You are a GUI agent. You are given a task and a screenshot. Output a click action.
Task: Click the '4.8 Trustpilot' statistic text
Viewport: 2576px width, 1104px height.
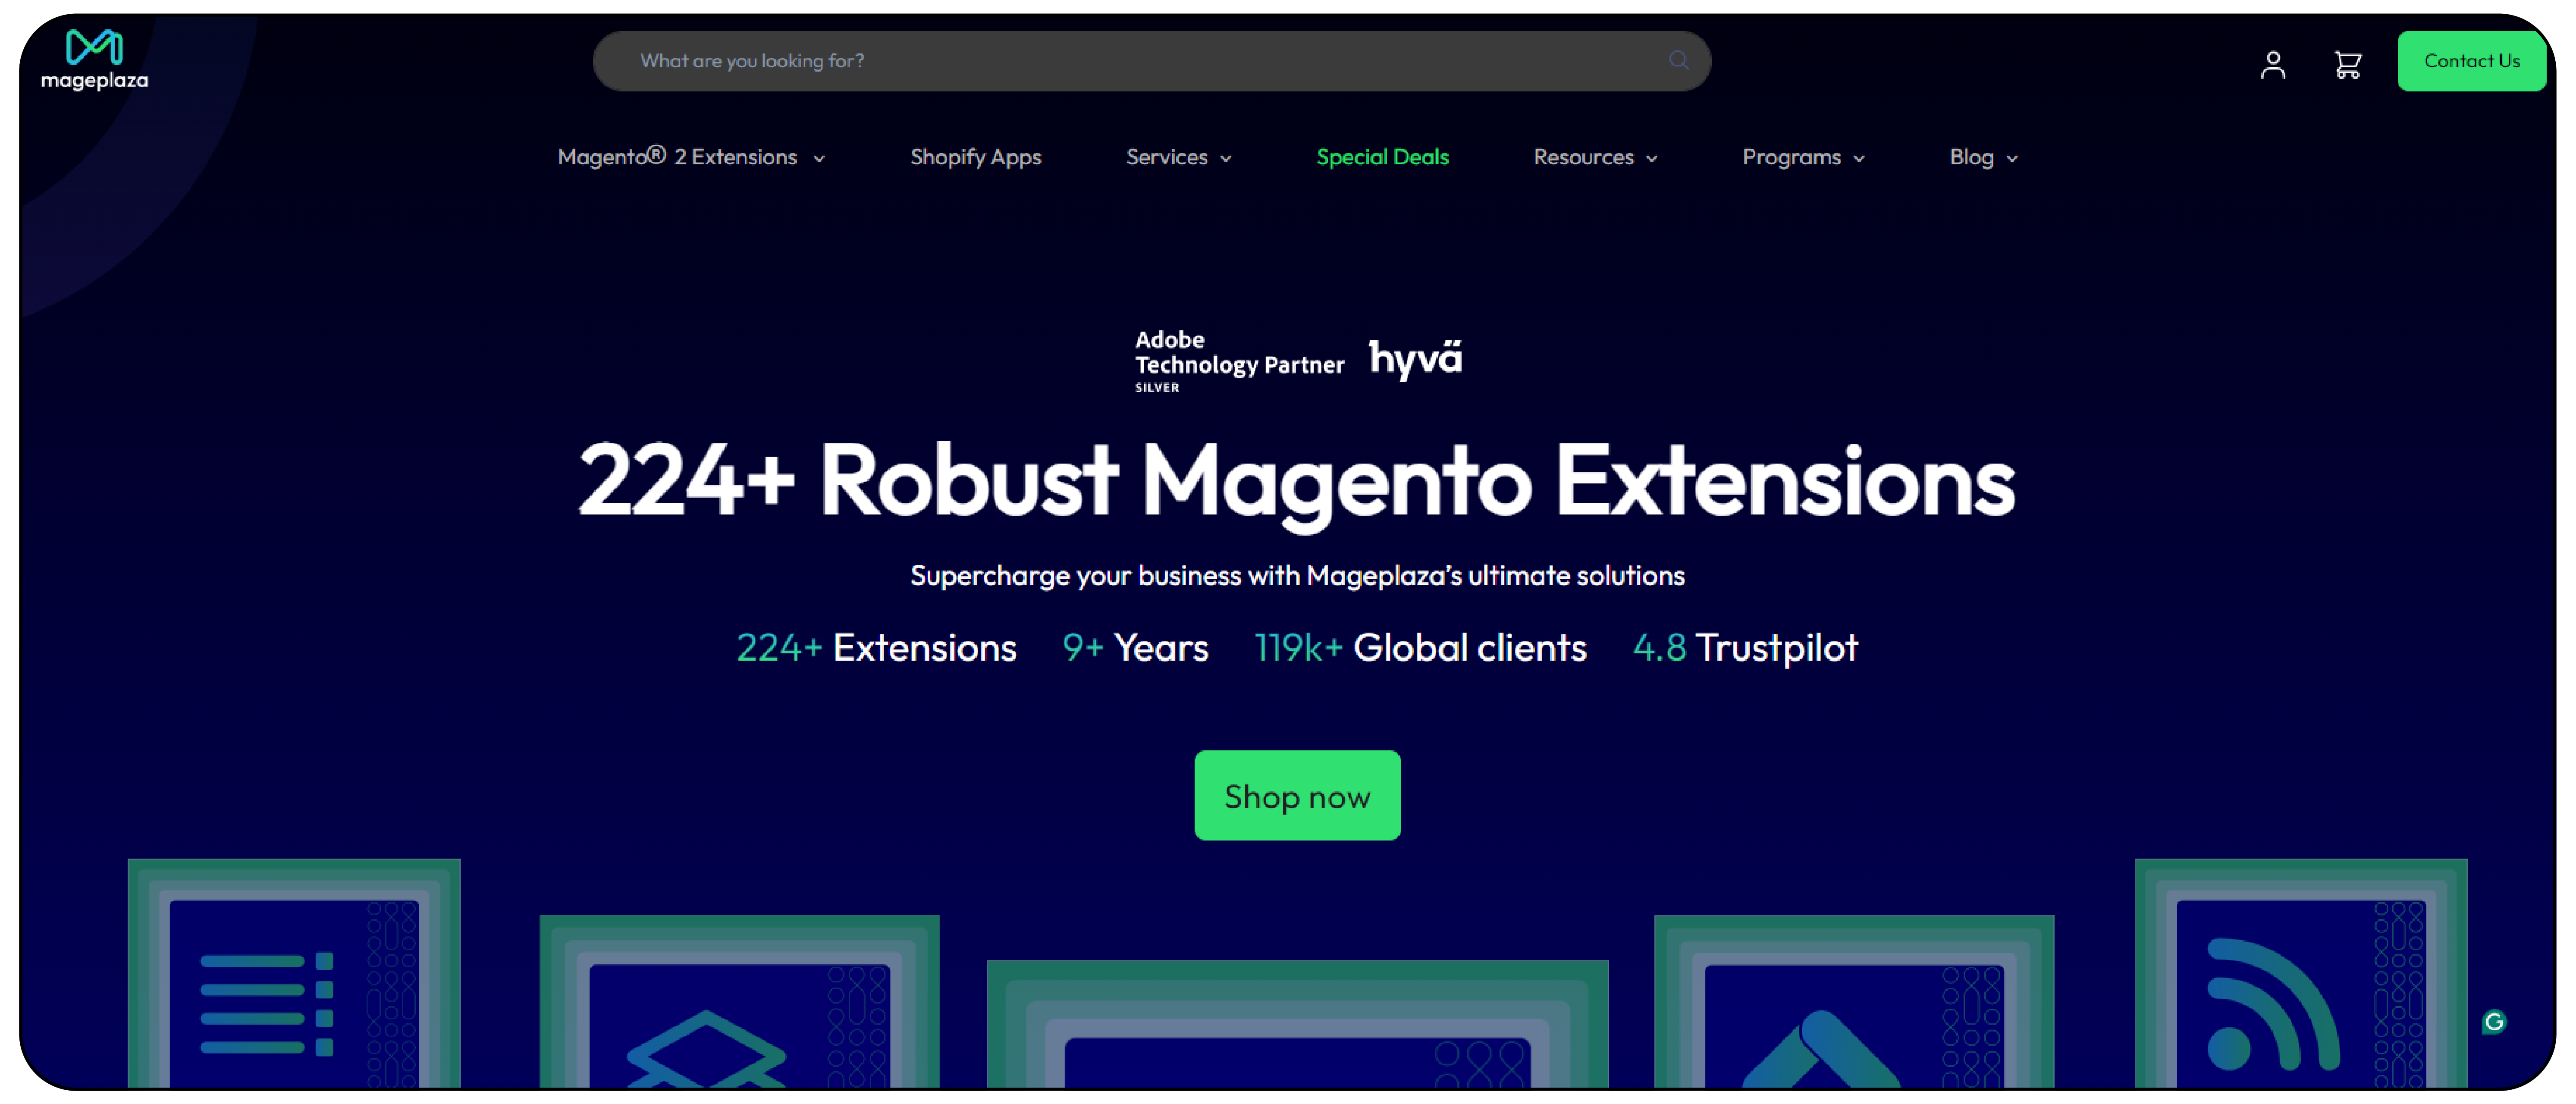coord(1745,648)
